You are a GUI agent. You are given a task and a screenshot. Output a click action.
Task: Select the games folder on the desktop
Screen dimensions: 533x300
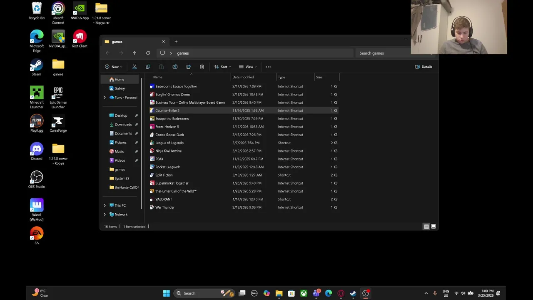click(58, 67)
